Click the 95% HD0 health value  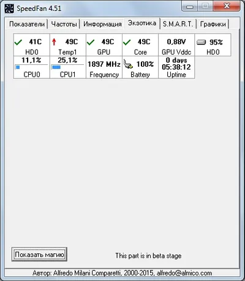(x=216, y=42)
